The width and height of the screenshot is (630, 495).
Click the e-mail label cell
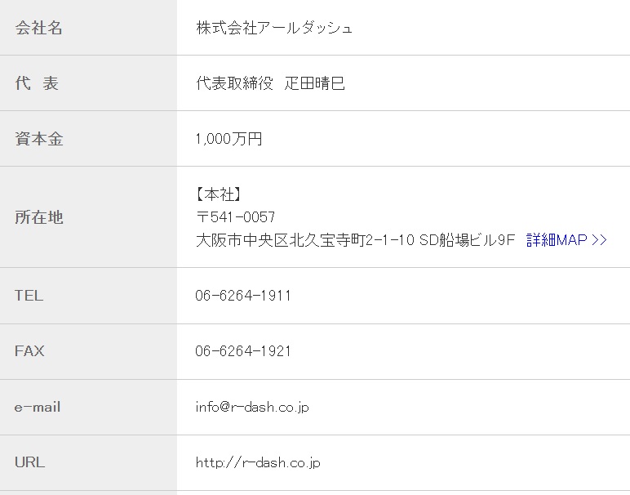pos(88,407)
